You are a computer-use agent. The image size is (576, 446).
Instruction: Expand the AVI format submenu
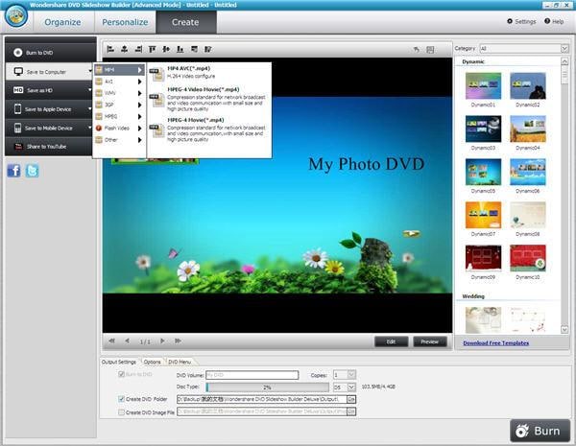coord(119,82)
